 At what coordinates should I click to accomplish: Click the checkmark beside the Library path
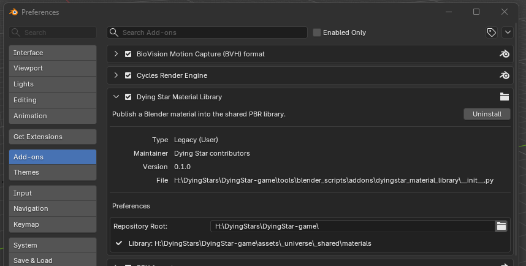(119, 243)
